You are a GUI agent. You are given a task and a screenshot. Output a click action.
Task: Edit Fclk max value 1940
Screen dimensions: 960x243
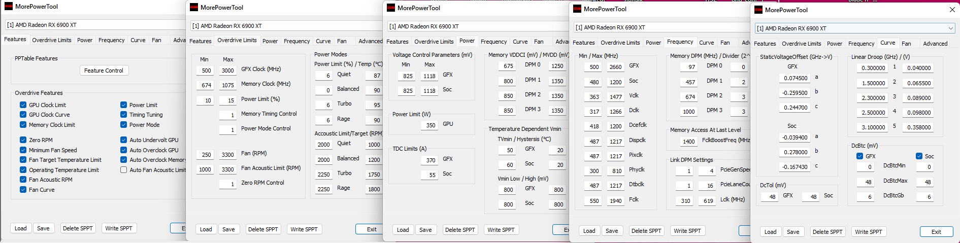click(616, 201)
